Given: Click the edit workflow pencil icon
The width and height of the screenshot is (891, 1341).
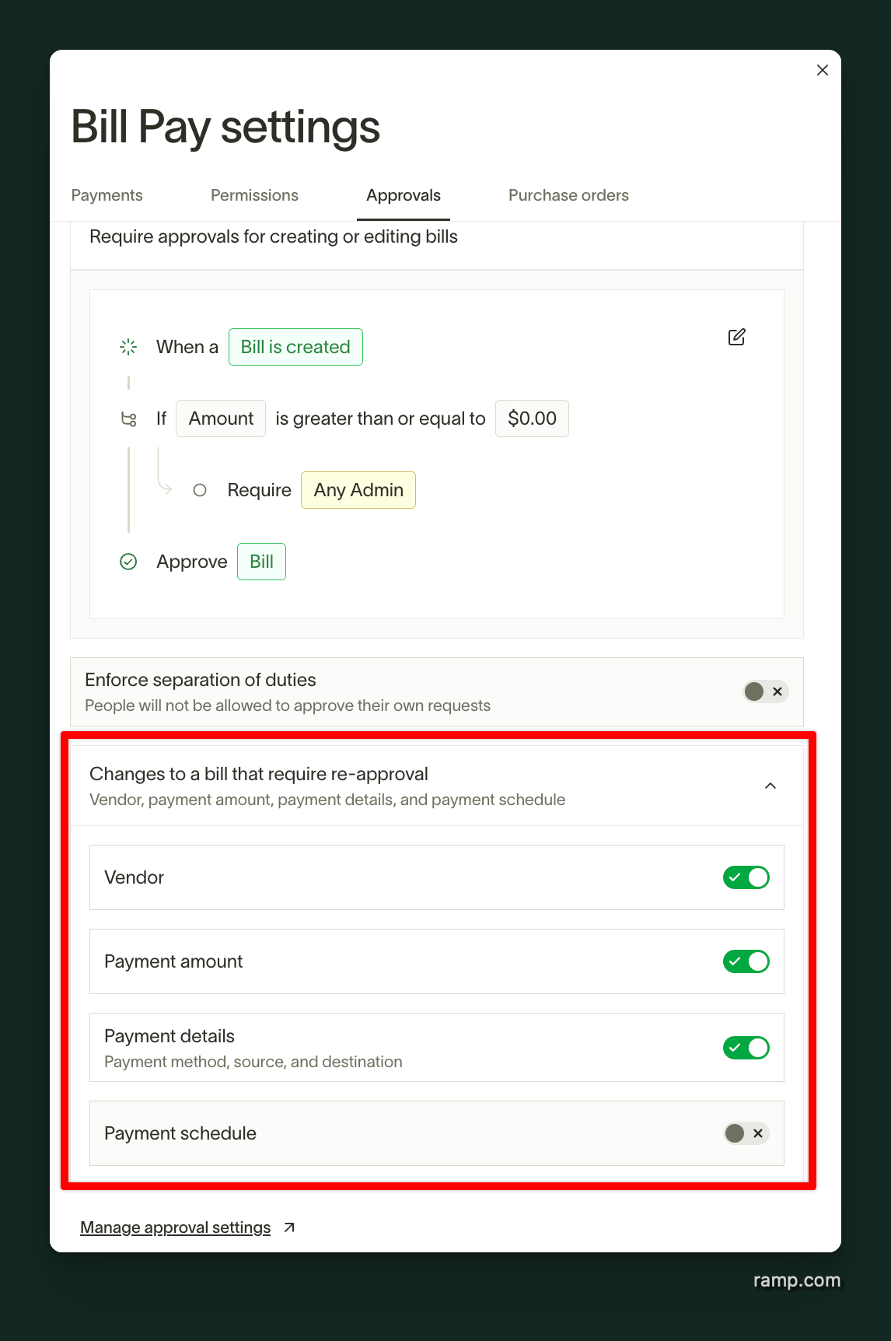Looking at the screenshot, I should point(736,337).
